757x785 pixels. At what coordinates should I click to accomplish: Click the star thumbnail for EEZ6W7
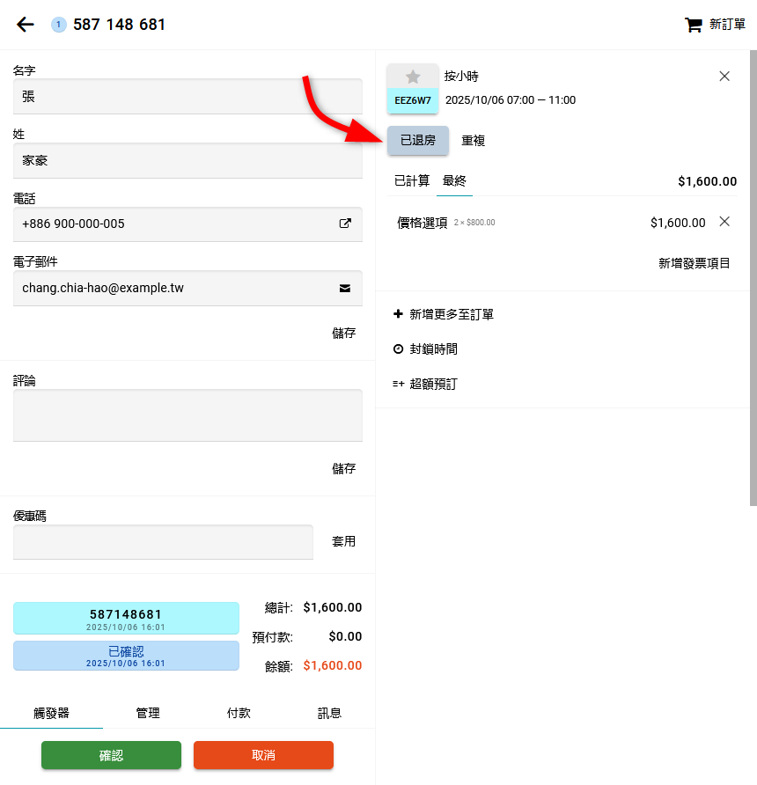point(413,77)
